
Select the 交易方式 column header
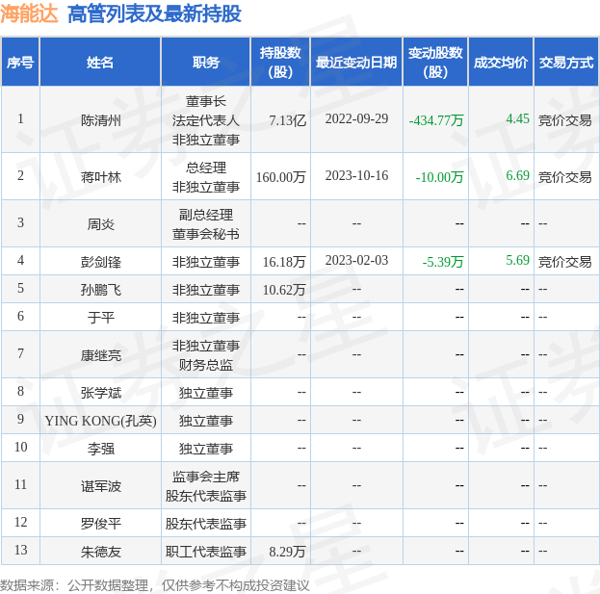566,62
